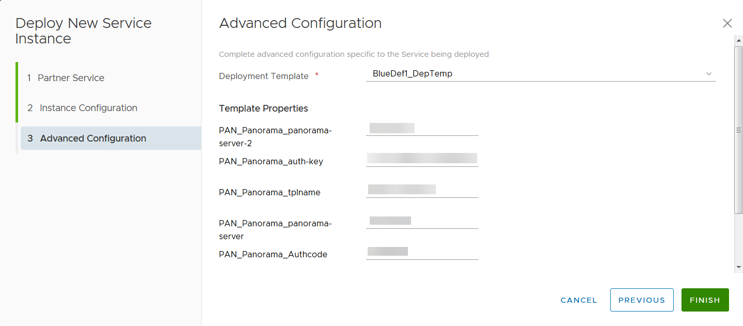Screen dimensions: 743x326
Task: Go back with the Previous button
Action: [x=642, y=300]
